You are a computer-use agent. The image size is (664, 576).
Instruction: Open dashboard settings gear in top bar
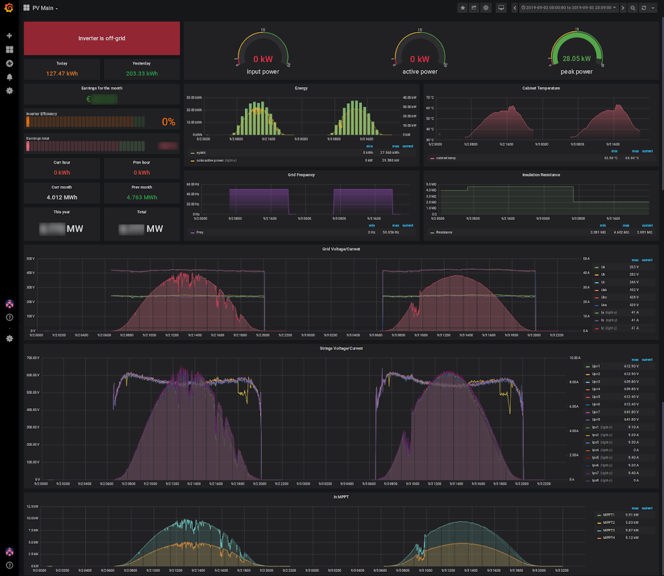486,8
